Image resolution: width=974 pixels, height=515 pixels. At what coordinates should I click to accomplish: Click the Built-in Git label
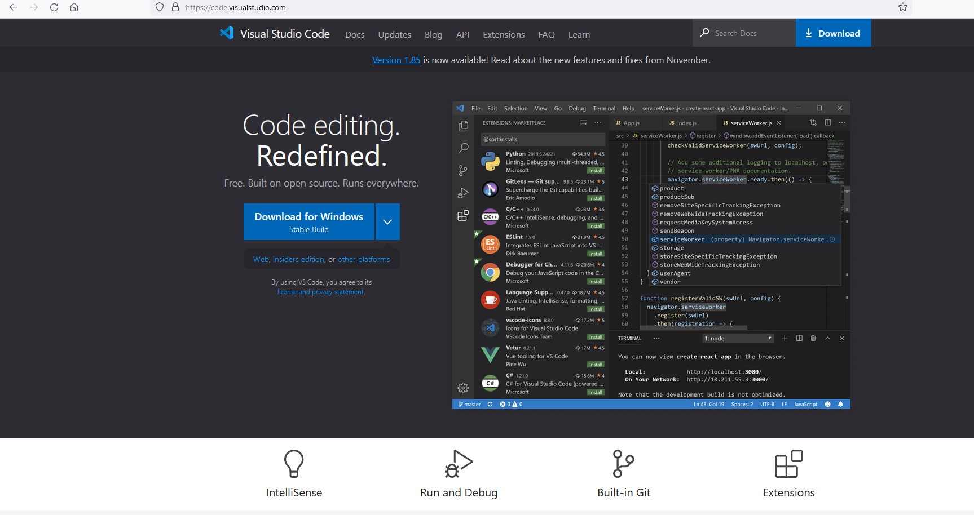point(624,492)
